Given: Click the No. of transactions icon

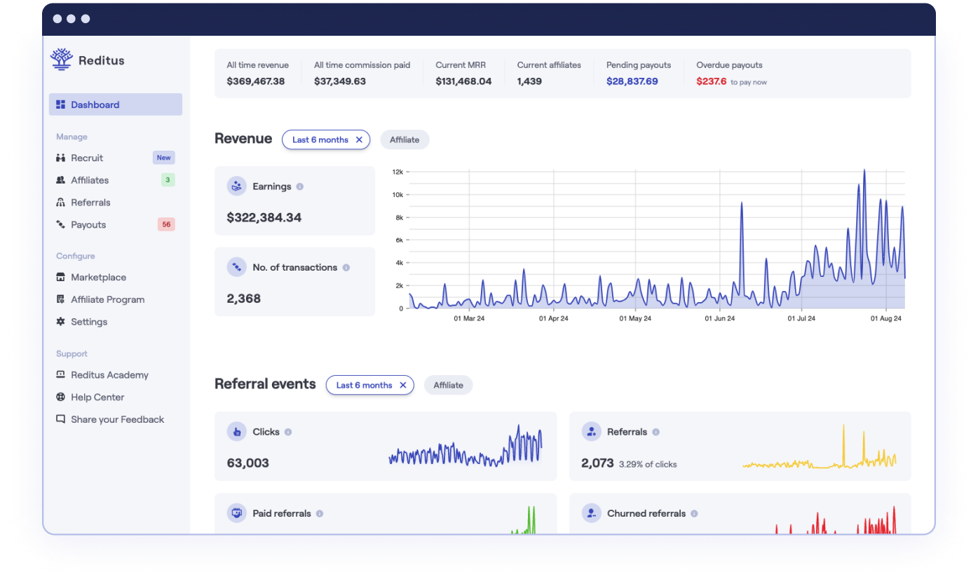Looking at the screenshot, I should (x=236, y=266).
